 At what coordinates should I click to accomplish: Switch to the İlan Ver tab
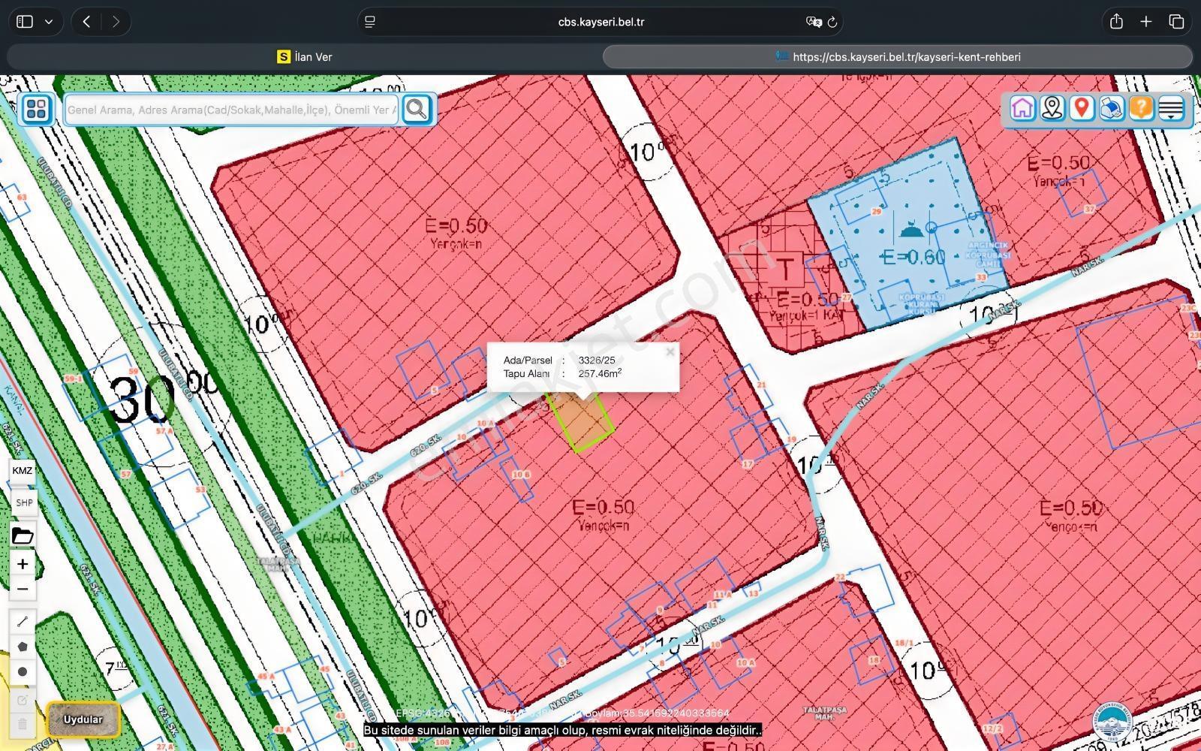pos(304,57)
